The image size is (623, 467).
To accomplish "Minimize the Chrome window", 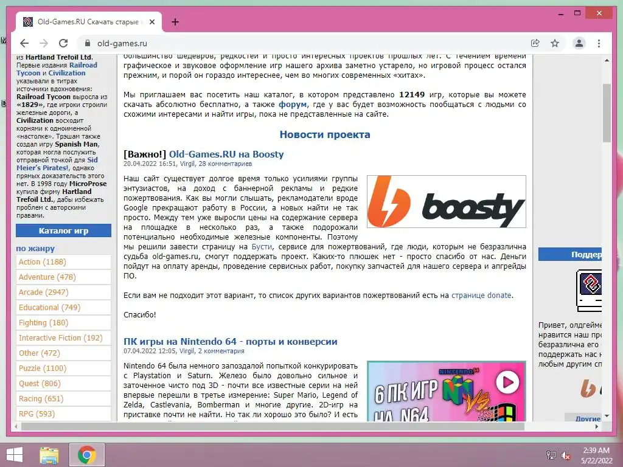I will (x=560, y=13).
